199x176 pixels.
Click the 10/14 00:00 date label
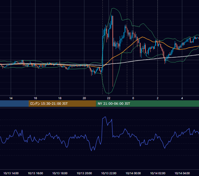(133, 173)
